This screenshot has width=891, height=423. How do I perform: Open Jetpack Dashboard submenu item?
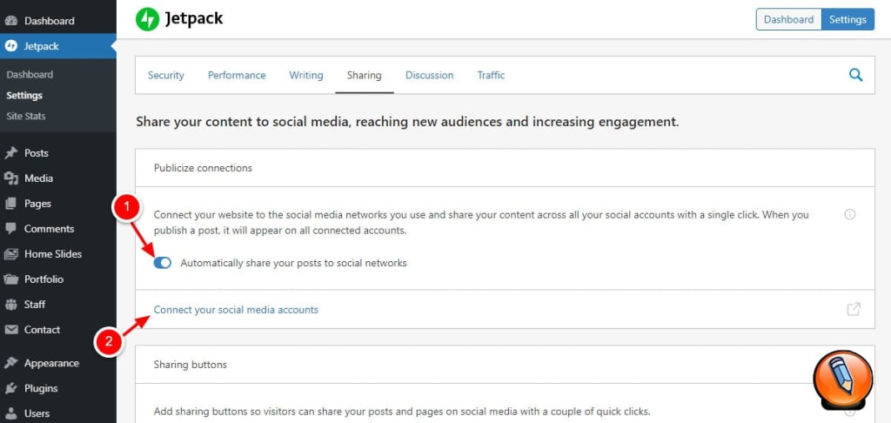point(30,75)
